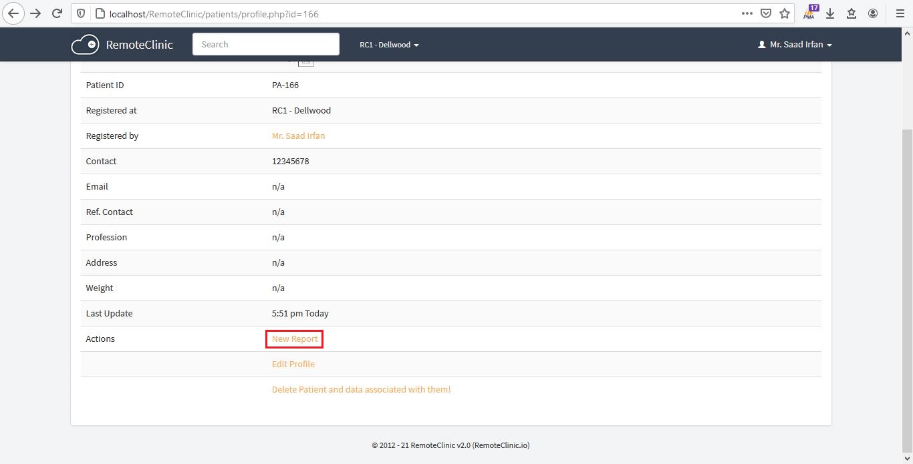The width and height of the screenshot is (913, 464).
Task: Click the Registered by label
Action: coord(112,136)
